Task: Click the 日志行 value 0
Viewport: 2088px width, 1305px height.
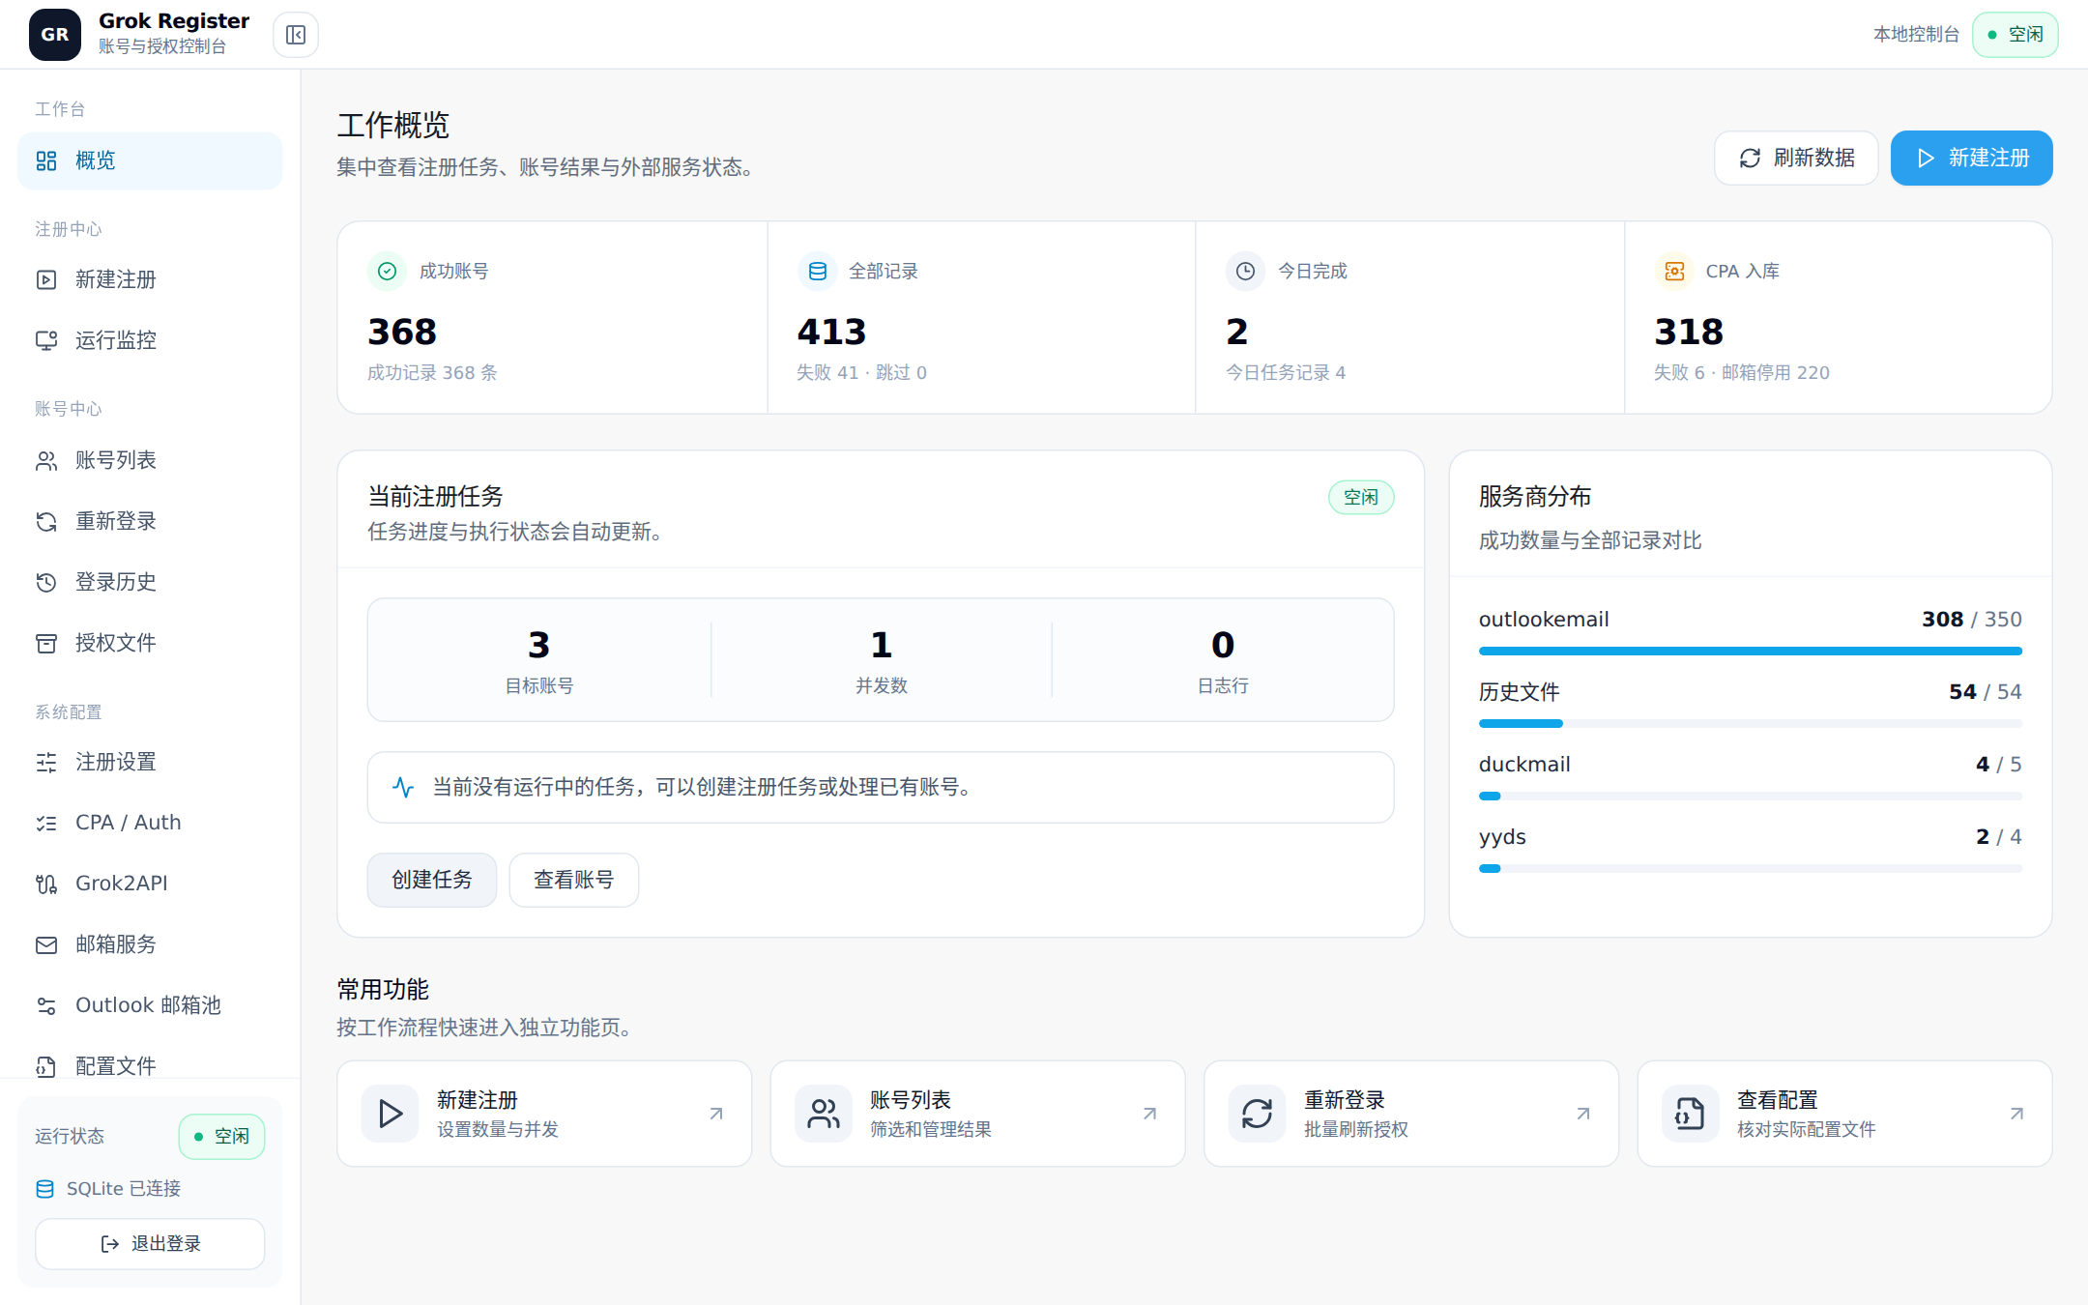Action: tap(1223, 645)
